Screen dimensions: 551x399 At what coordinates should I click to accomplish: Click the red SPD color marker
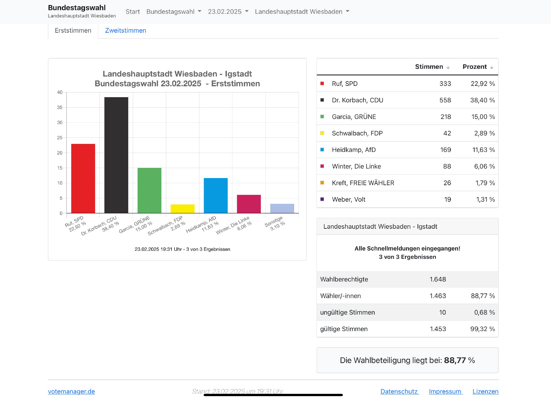322,83
